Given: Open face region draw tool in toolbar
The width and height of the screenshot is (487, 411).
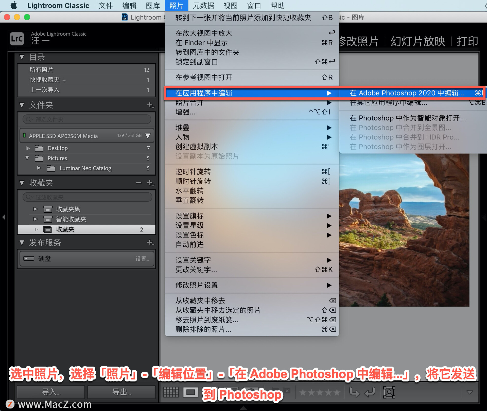Looking at the screenshot, I should (x=389, y=392).
